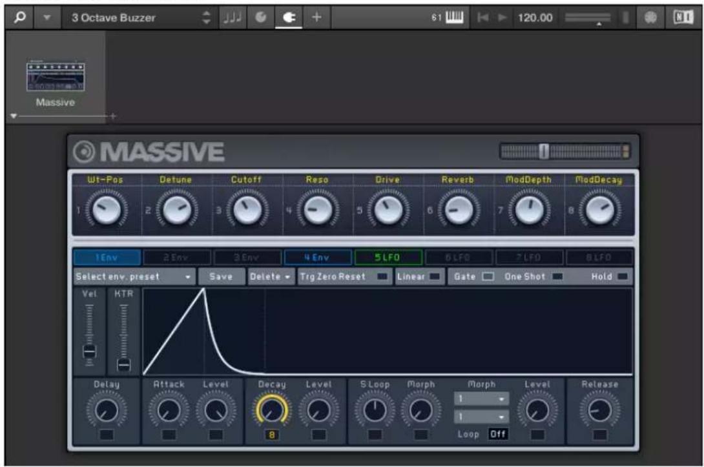Open the Delete dropdown button
704x467 pixels.
click(x=271, y=276)
